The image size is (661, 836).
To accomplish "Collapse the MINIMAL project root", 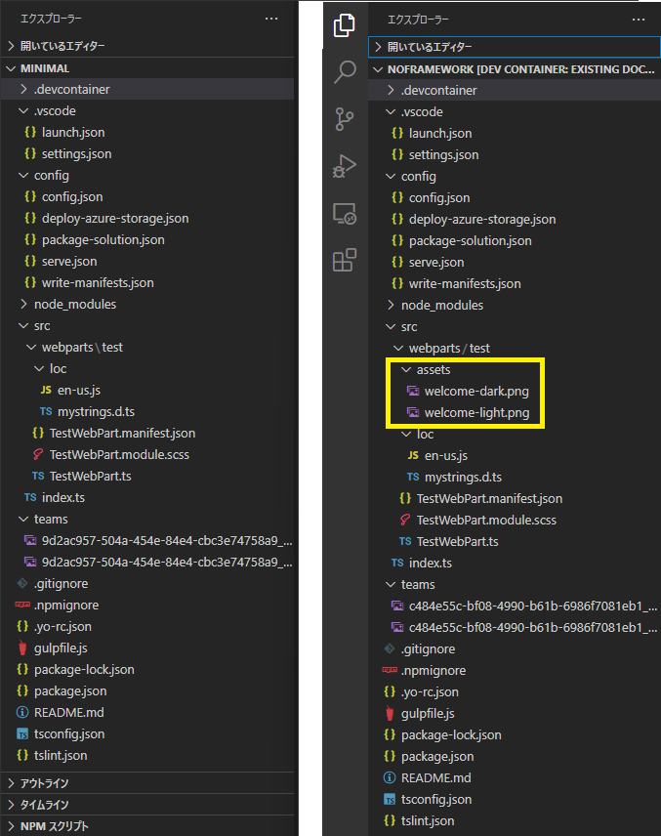I will point(44,68).
